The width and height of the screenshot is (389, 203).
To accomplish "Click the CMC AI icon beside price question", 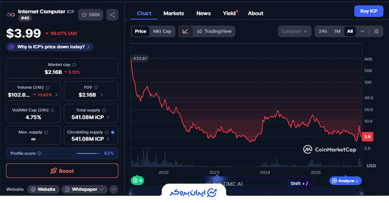I will 11,47.
